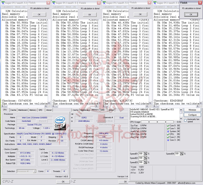
Task: Open Mainboard tab in second CPU-Z window
Action: (x=85, y=110)
